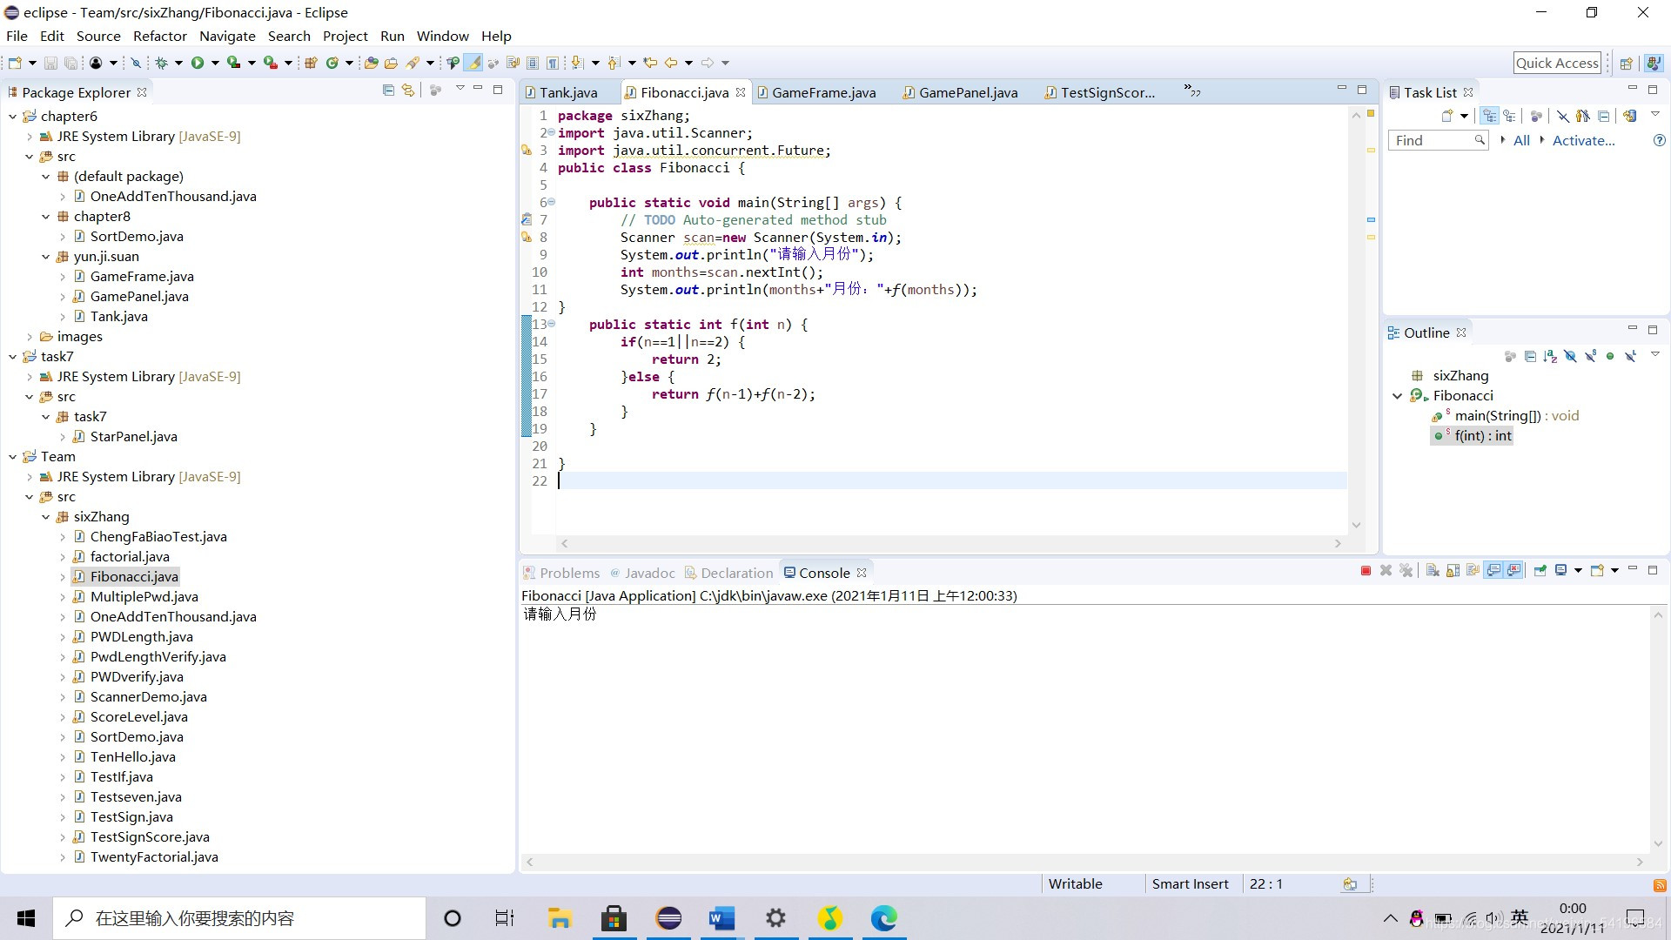This screenshot has width=1671, height=940.
Task: Toggle Hide Fields in Outline
Action: click(1570, 356)
